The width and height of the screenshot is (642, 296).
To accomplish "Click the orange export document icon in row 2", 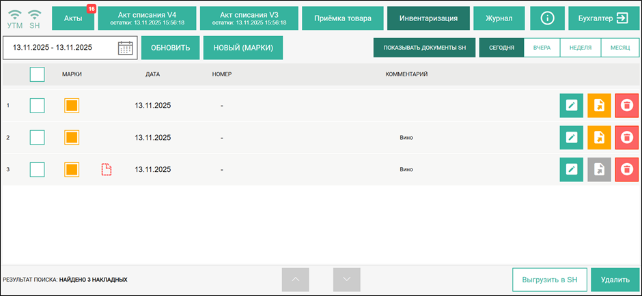I will [x=599, y=138].
